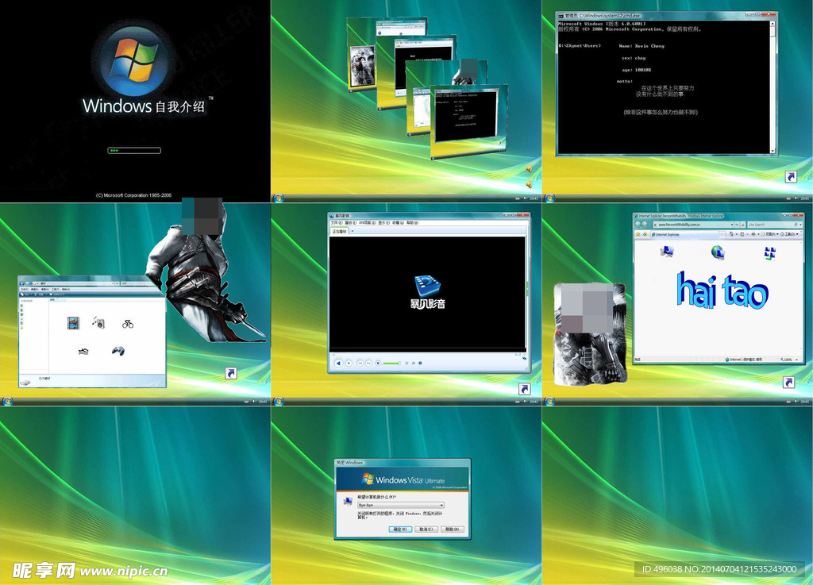Click the taskbar clock on the Internet Explorer desktop

(804, 402)
